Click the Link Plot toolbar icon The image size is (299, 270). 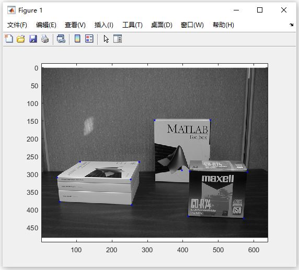click(61, 39)
